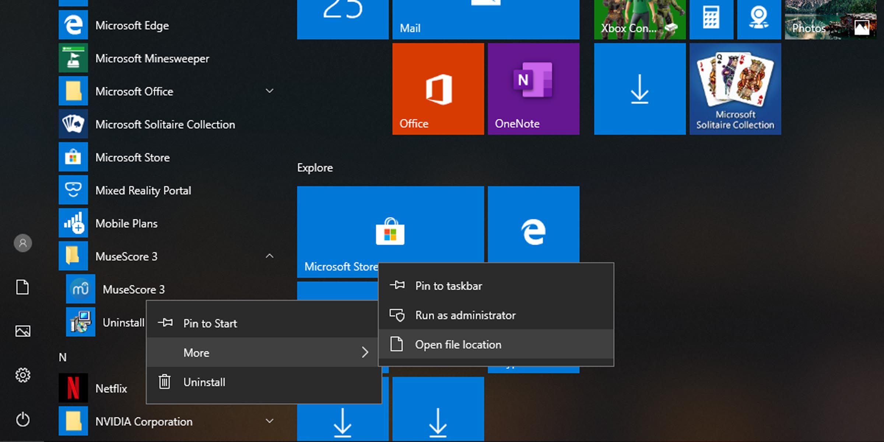
Task: Click Pin to Start in context menu
Action: [210, 323]
